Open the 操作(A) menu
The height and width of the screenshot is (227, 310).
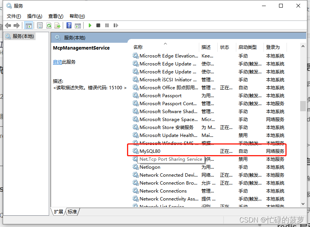tap(35, 16)
